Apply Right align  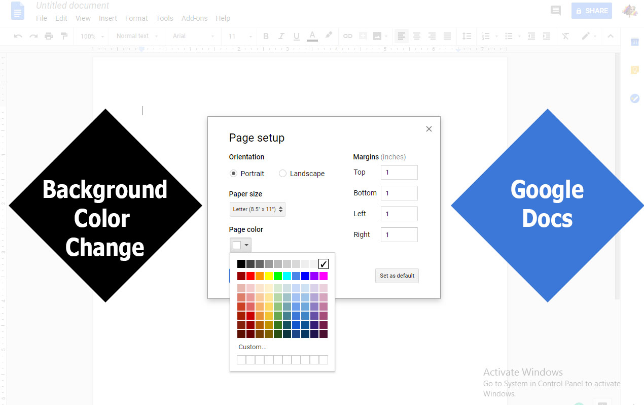[x=432, y=36]
